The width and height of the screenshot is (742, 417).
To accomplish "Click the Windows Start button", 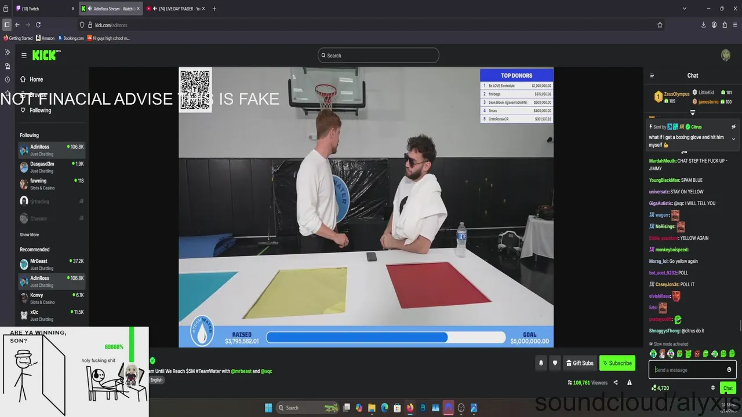I will (268, 408).
